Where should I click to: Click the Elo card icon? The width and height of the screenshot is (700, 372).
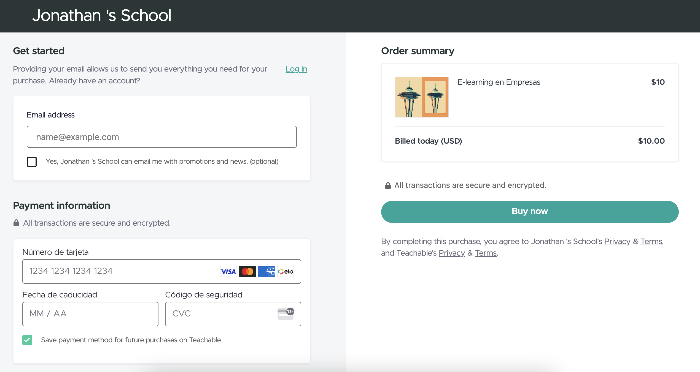[286, 272]
